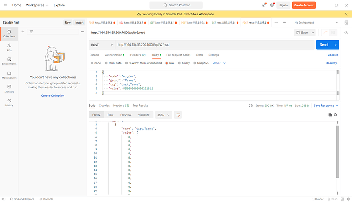The height and width of the screenshot is (202, 352).
Task: Switch to Pre-request Script tab
Action: 179,55
